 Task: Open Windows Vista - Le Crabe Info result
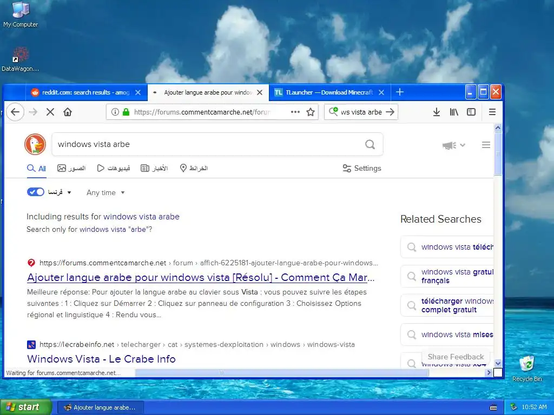point(101,359)
